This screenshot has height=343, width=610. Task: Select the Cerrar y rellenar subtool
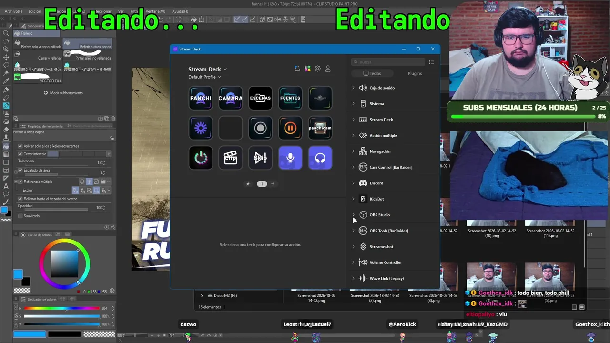[x=39, y=56]
